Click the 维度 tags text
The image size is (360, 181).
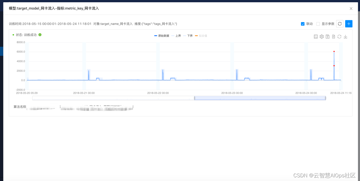[156, 24]
